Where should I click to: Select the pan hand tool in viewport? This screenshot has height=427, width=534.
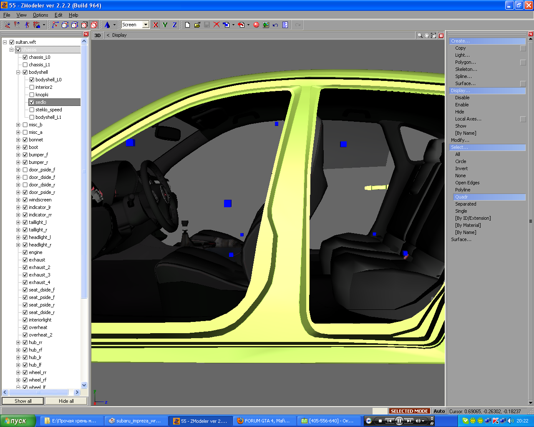(x=427, y=35)
